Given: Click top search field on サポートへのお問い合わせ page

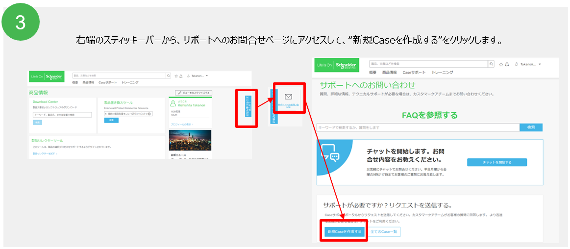Looking at the screenshot, I should tap(428, 64).
